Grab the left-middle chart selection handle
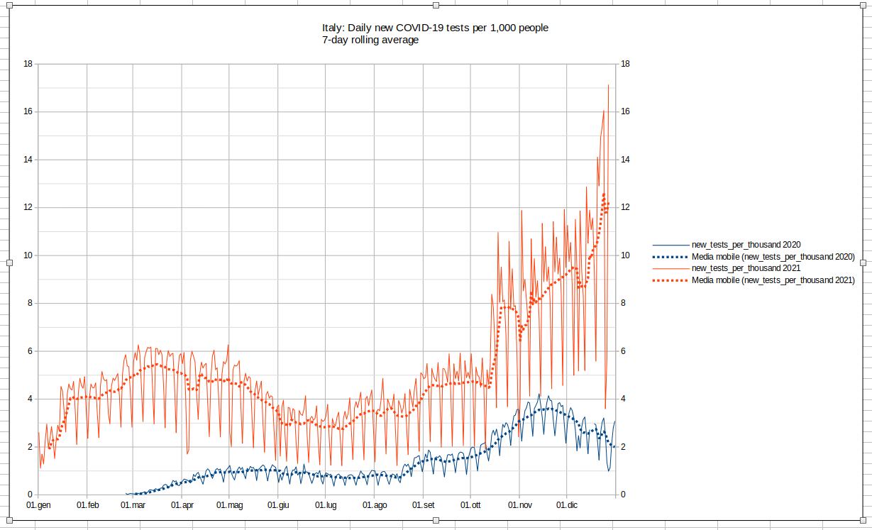Viewport: 872px width, 530px height. pos(10,263)
